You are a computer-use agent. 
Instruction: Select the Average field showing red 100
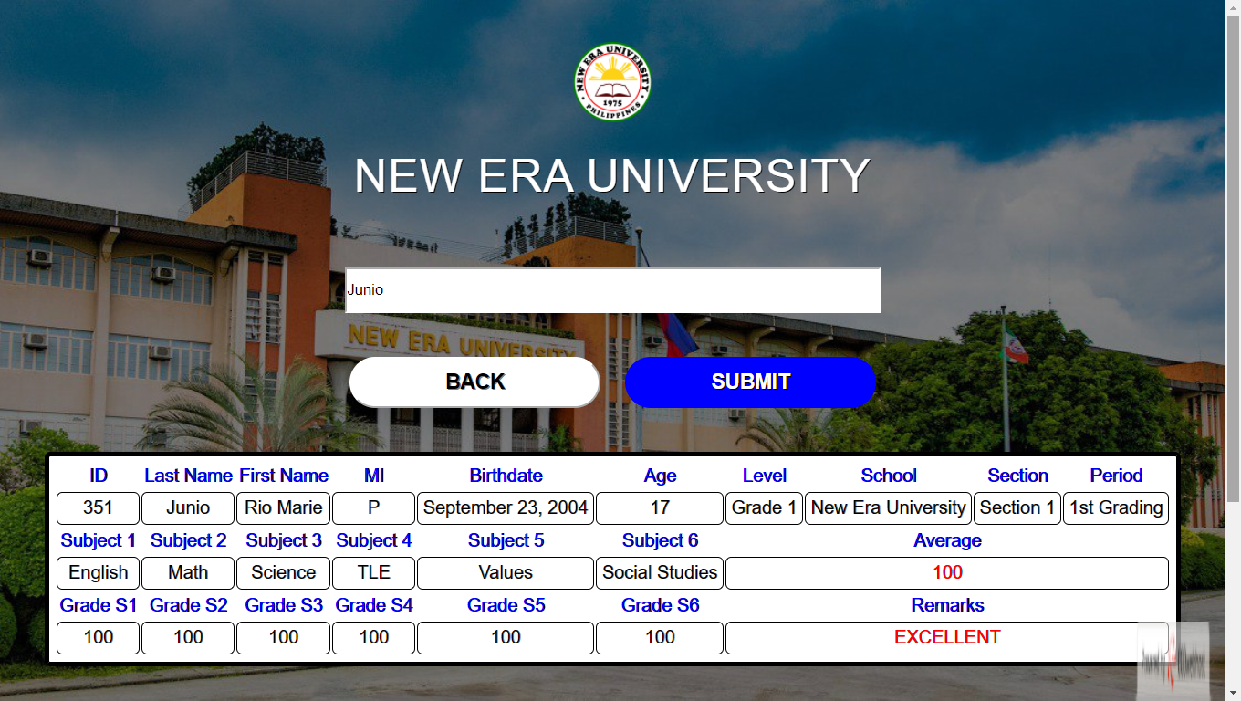pyautogui.click(x=947, y=573)
